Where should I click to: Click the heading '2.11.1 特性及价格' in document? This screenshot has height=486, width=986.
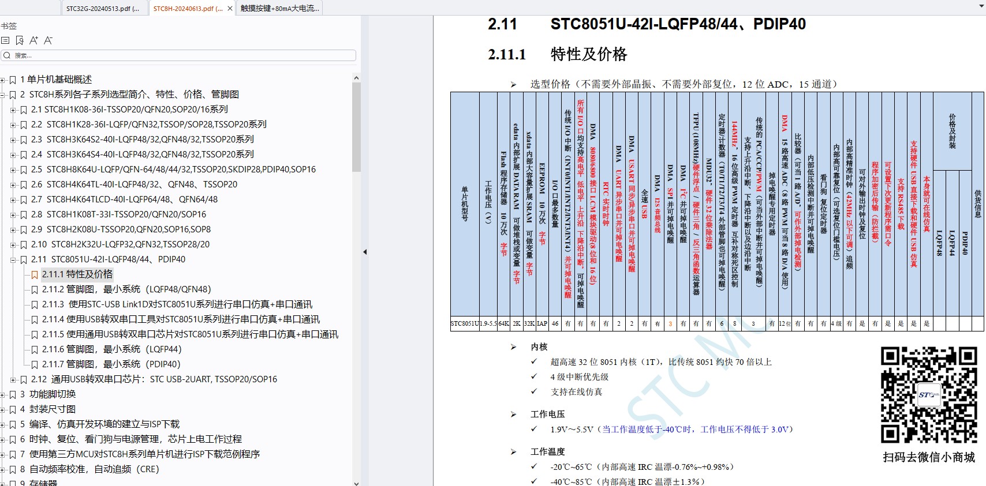(558, 54)
